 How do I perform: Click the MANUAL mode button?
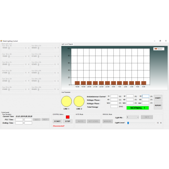tap(108, 121)
